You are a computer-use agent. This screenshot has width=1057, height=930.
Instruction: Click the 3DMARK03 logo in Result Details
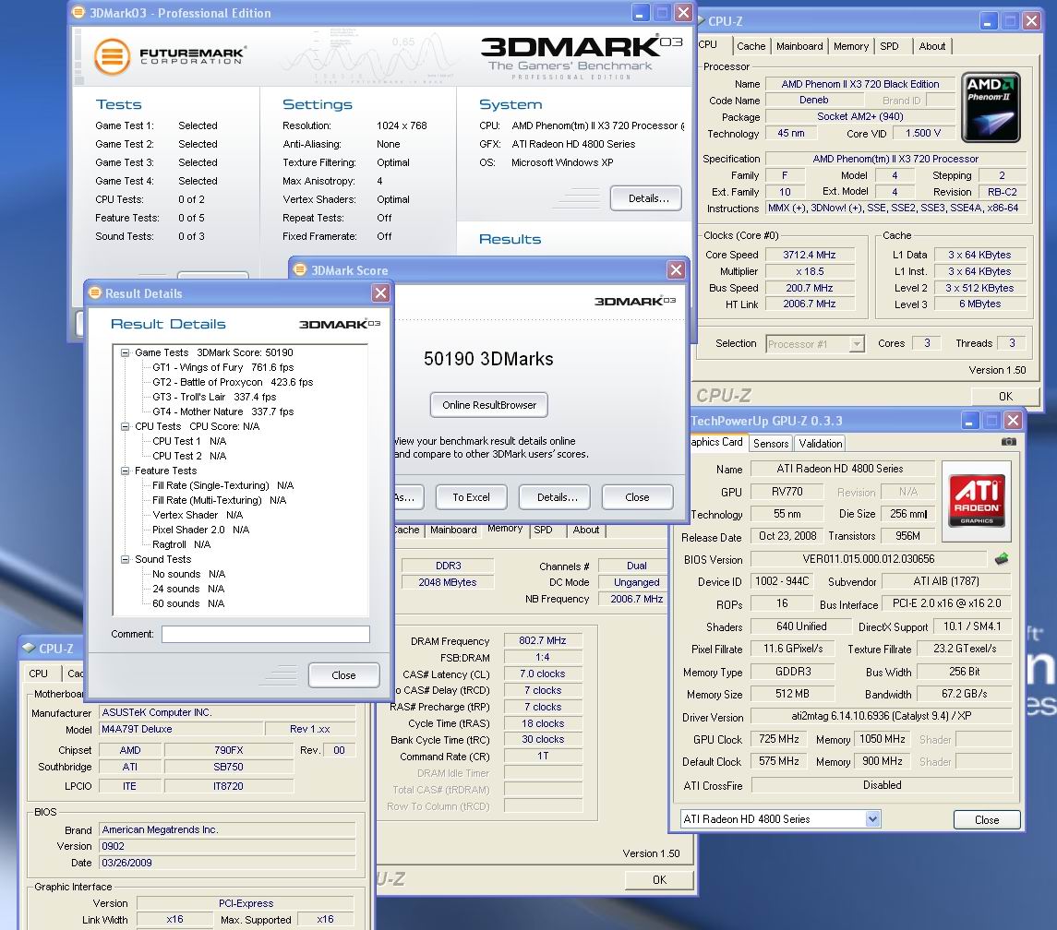339,324
